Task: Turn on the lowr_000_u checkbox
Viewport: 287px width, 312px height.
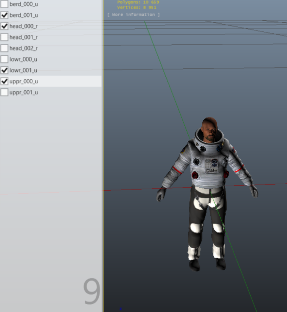Action: [x=4, y=59]
